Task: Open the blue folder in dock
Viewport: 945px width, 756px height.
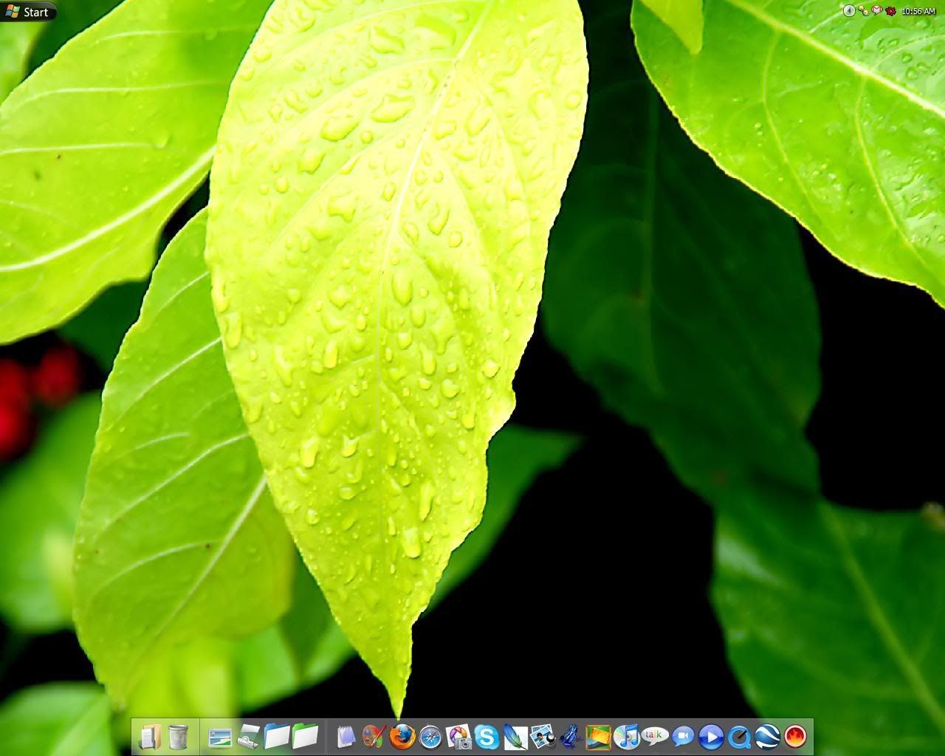Action: click(x=277, y=736)
